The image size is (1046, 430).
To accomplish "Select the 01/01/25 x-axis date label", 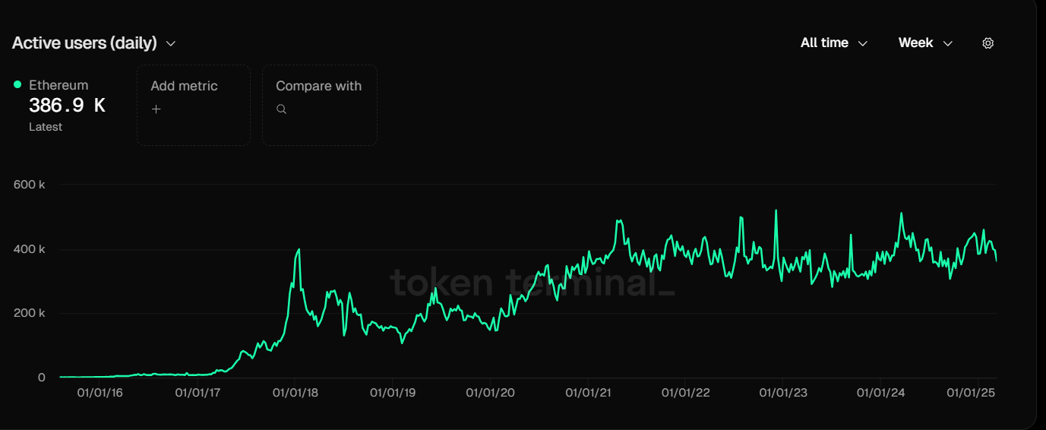I will click(970, 393).
